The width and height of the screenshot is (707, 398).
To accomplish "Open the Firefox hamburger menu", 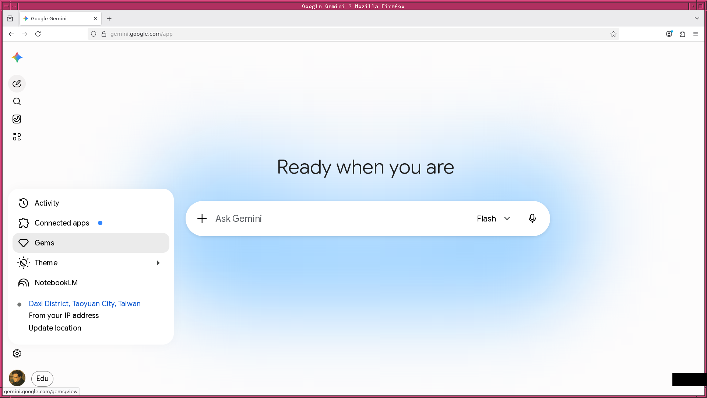I will 696,34.
